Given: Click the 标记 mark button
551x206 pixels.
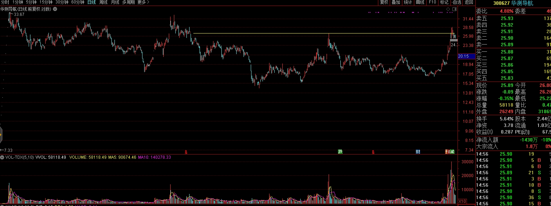Looking at the screenshot, I should [x=444, y=2].
